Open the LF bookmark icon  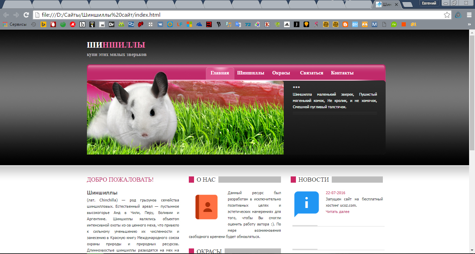(x=180, y=24)
